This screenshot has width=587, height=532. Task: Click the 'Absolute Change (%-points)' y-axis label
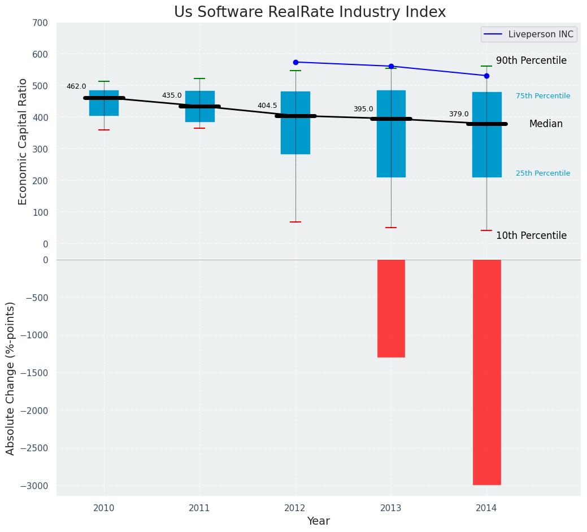point(10,378)
